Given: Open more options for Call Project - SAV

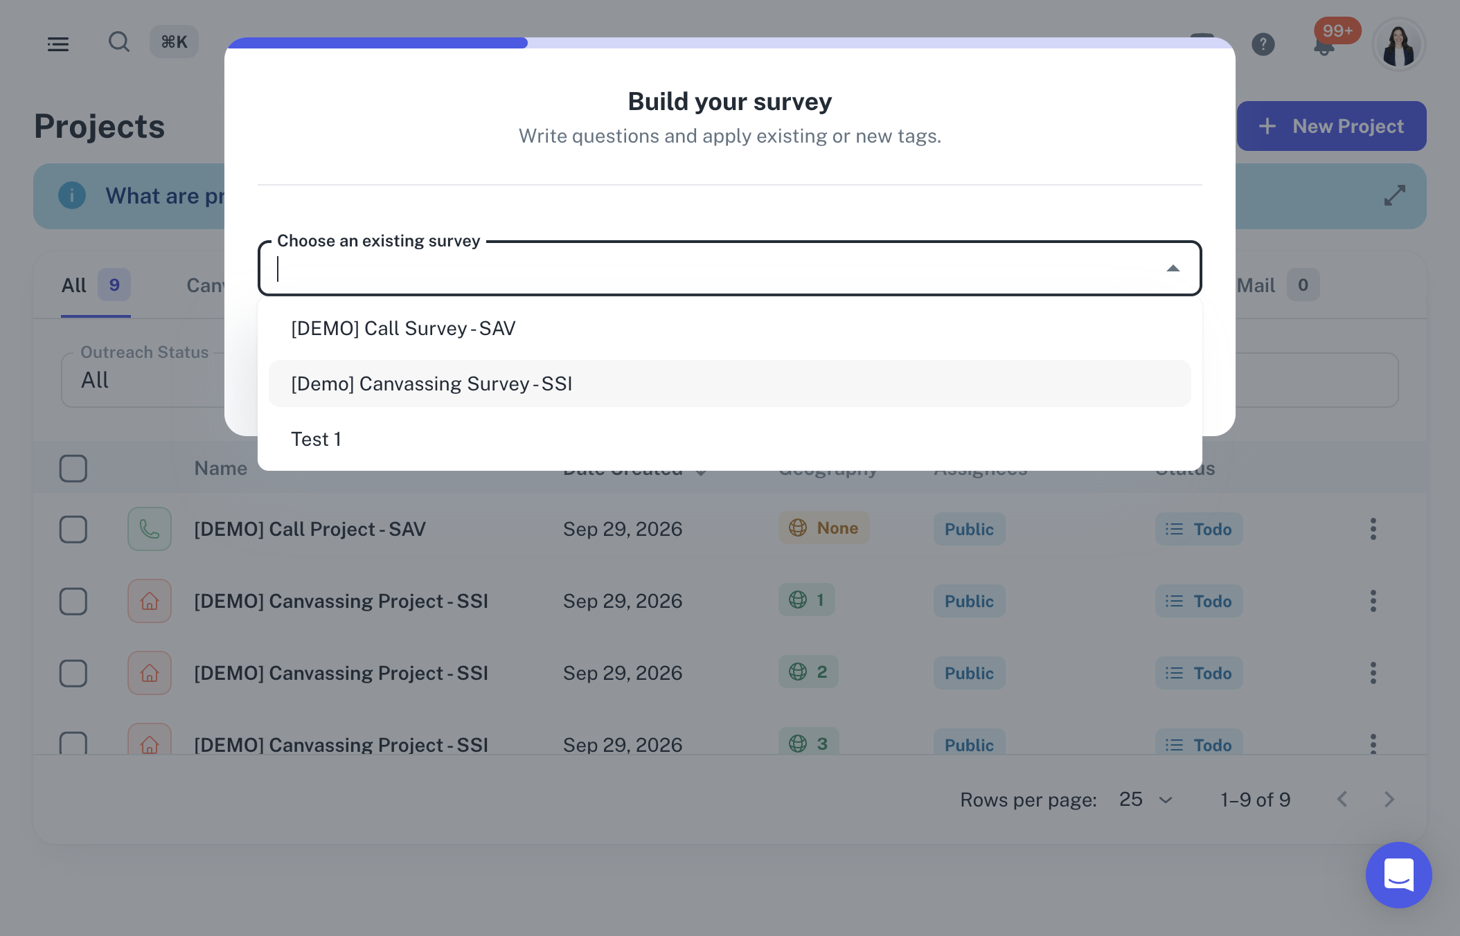Looking at the screenshot, I should [x=1373, y=529].
